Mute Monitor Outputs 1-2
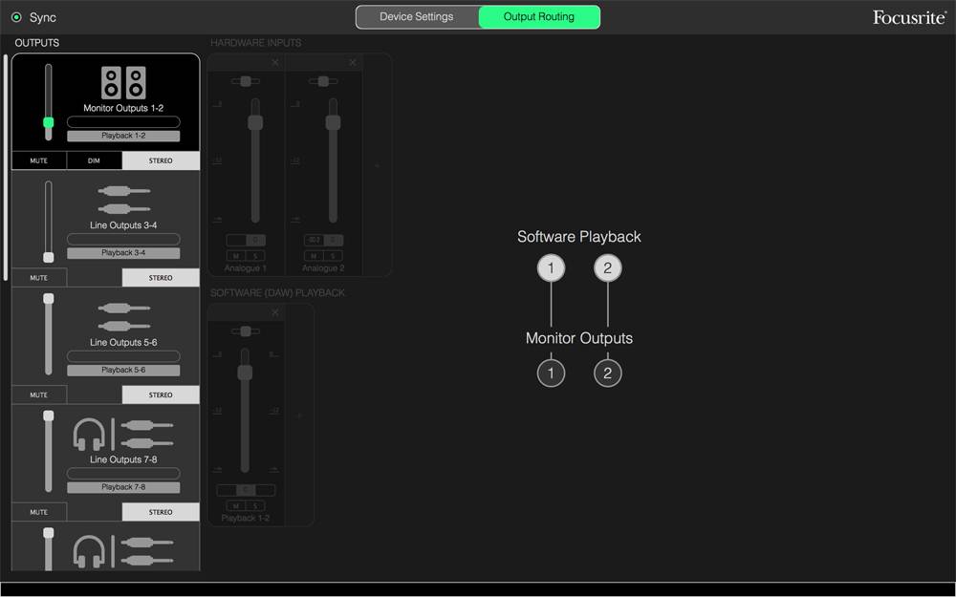The width and height of the screenshot is (956, 597). pyautogui.click(x=39, y=160)
